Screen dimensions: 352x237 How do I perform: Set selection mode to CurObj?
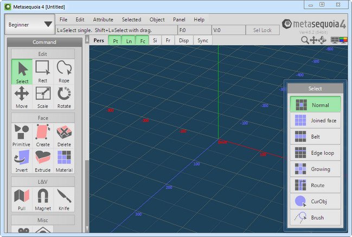pyautogui.click(x=315, y=201)
